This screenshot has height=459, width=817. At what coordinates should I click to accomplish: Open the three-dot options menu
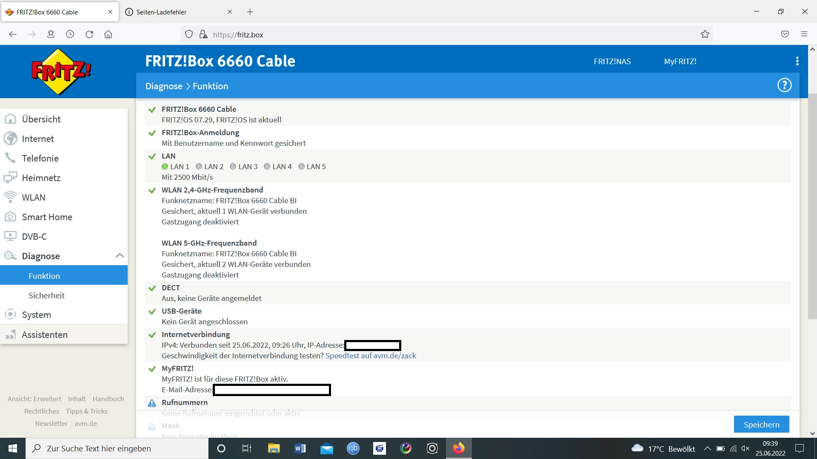tap(797, 61)
